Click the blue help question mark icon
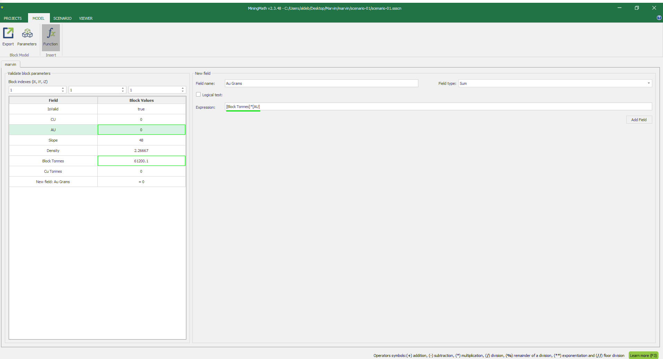Image resolution: width=663 pixels, height=359 pixels. pos(659,18)
